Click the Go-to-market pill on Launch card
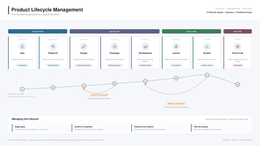Viewport: 260px width, 146px height. pyautogui.click(x=176, y=65)
